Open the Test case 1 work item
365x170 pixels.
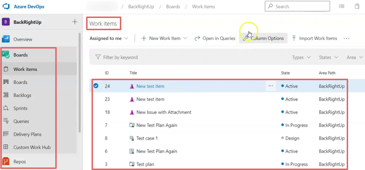[147, 138]
